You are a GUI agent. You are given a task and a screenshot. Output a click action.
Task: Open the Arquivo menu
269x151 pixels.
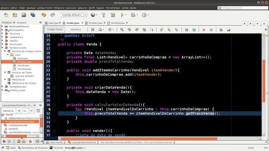[x=5, y=8]
